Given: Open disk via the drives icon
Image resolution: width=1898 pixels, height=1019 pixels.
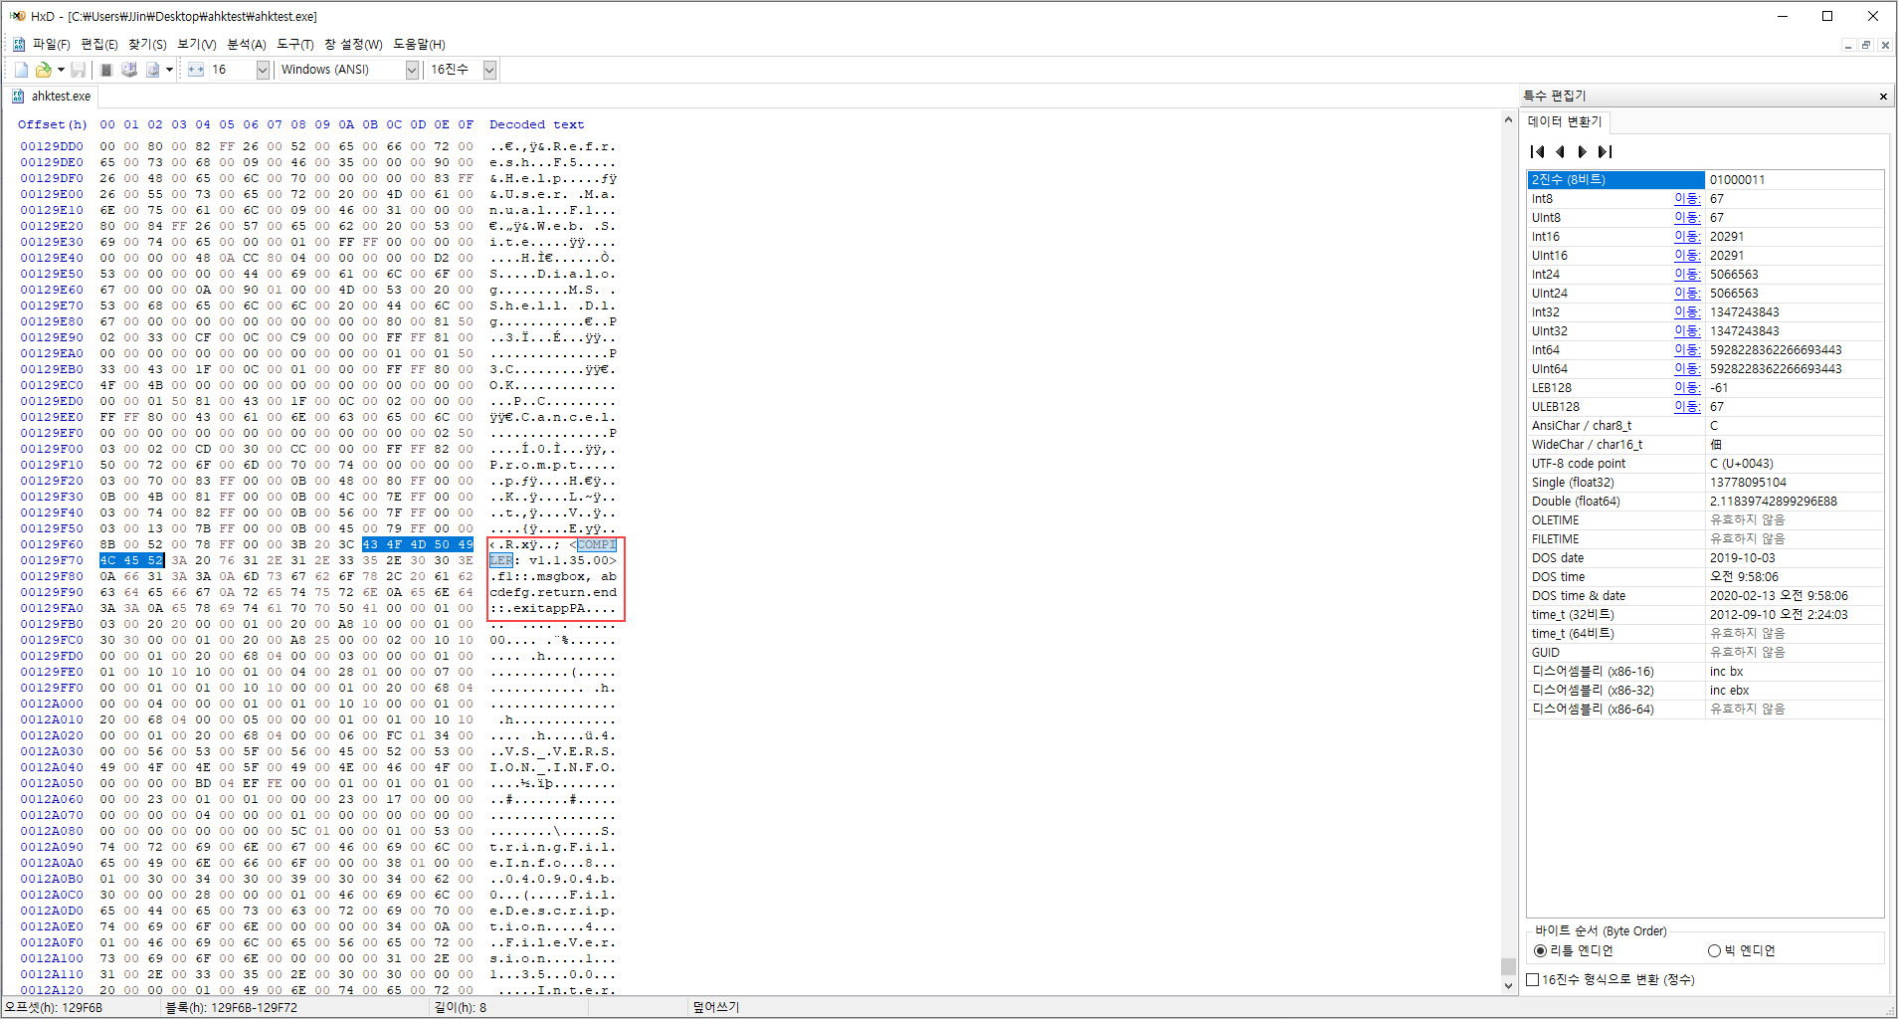Looking at the screenshot, I should 129,70.
